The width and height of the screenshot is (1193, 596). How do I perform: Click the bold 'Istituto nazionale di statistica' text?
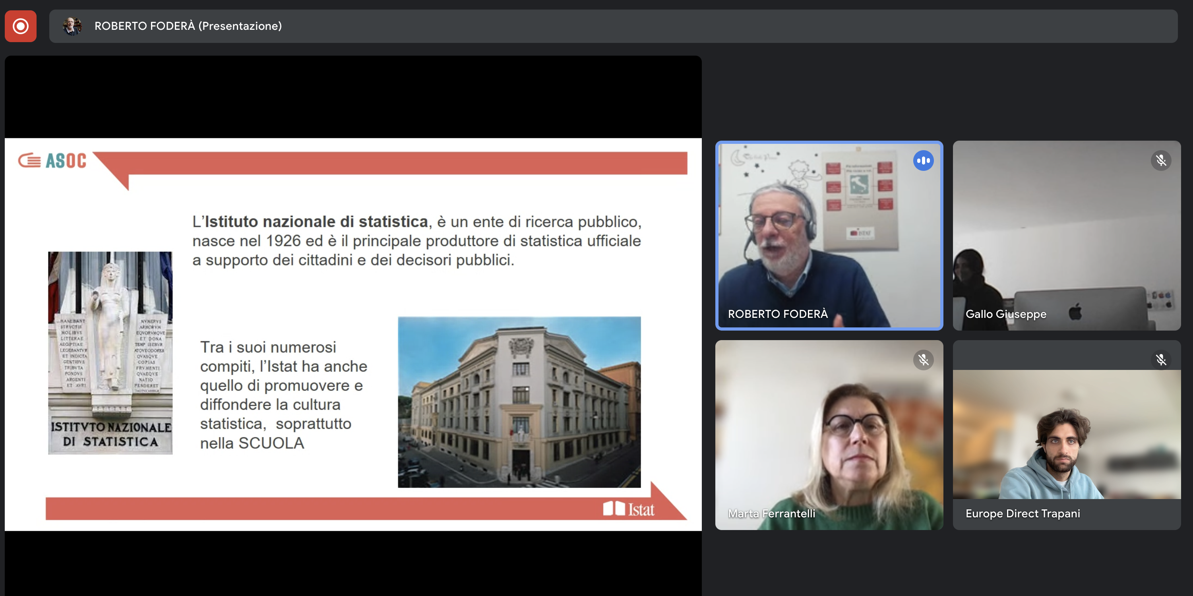(x=316, y=222)
